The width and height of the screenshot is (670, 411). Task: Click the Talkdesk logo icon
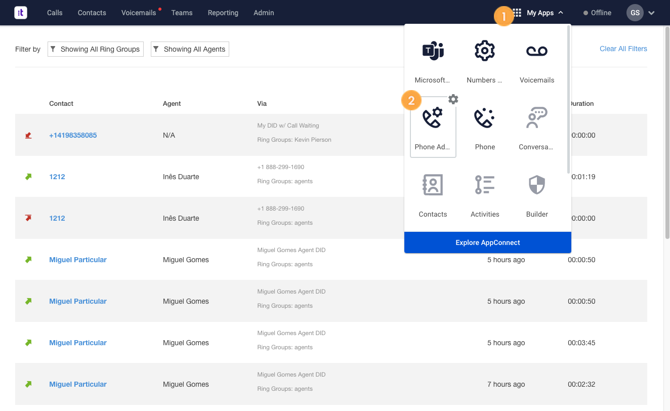click(21, 13)
